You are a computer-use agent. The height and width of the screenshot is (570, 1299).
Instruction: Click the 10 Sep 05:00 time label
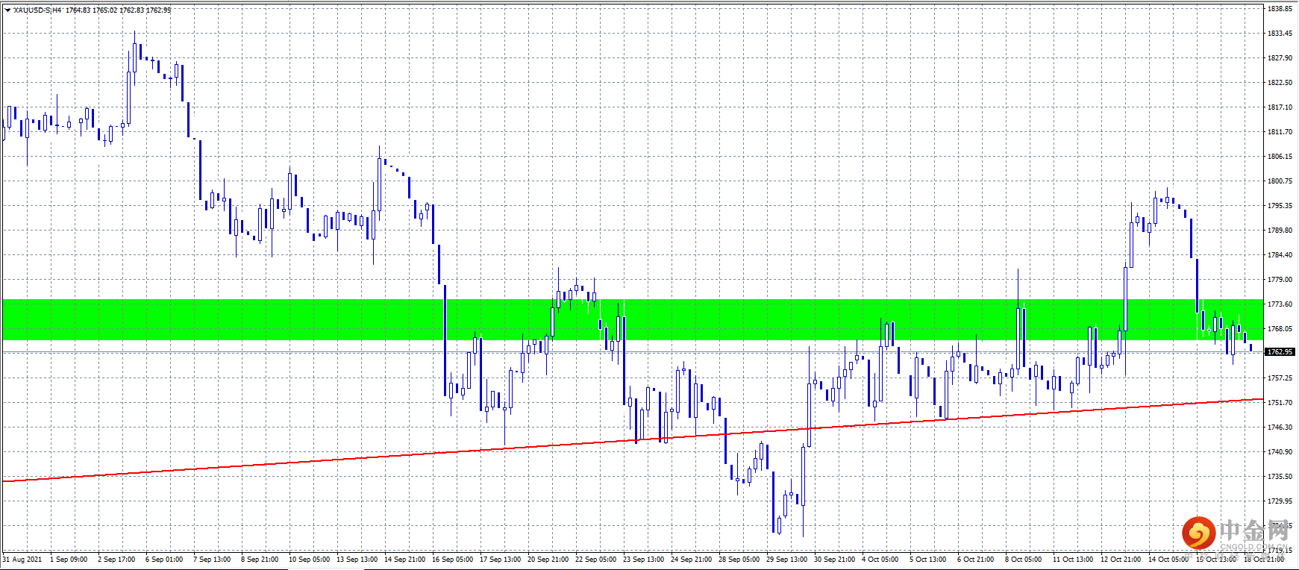(x=310, y=560)
